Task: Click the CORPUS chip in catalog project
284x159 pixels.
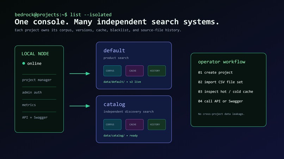Action: [x=112, y=125]
